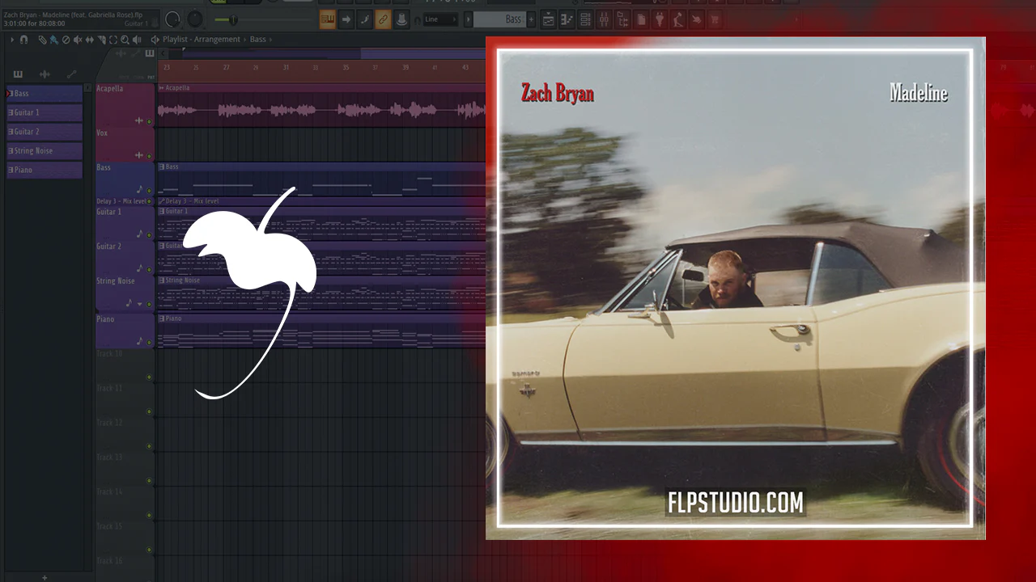The height and width of the screenshot is (582, 1036).
Task: Toggle mute on the Delay 3 - Mix level track
Action: [x=149, y=201]
